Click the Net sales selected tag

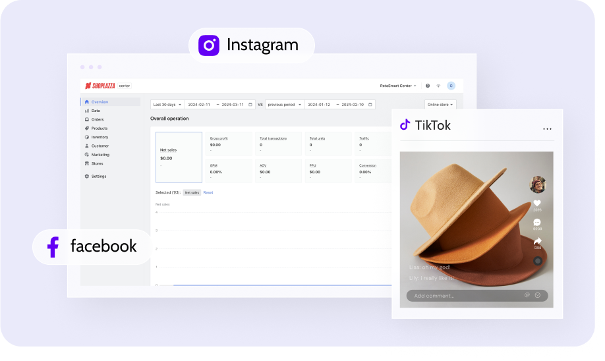pos(192,192)
